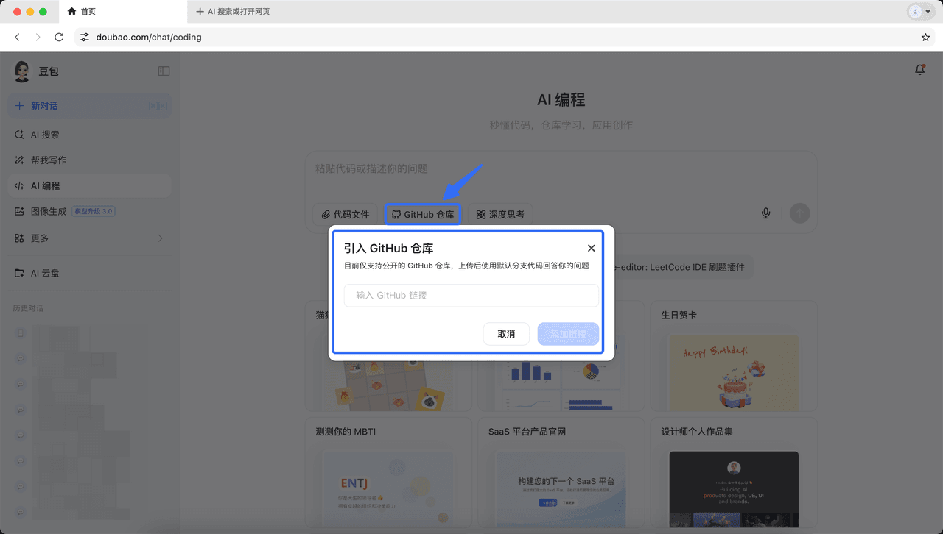Select AI 搜索 in sidebar

(x=45, y=135)
